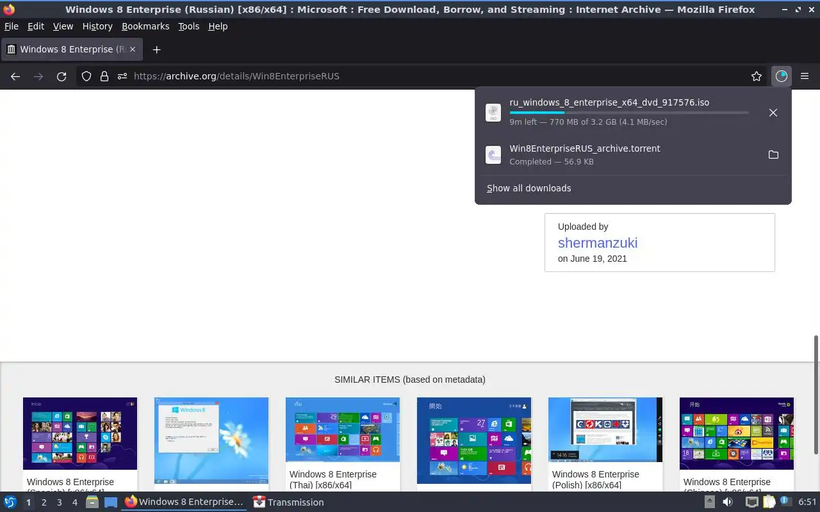
Task: Open the View menu
Action: [x=63, y=26]
